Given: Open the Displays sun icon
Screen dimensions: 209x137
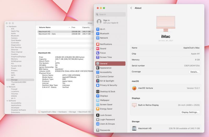Looking at the screenshot, I should pyautogui.click(x=98, y=96).
